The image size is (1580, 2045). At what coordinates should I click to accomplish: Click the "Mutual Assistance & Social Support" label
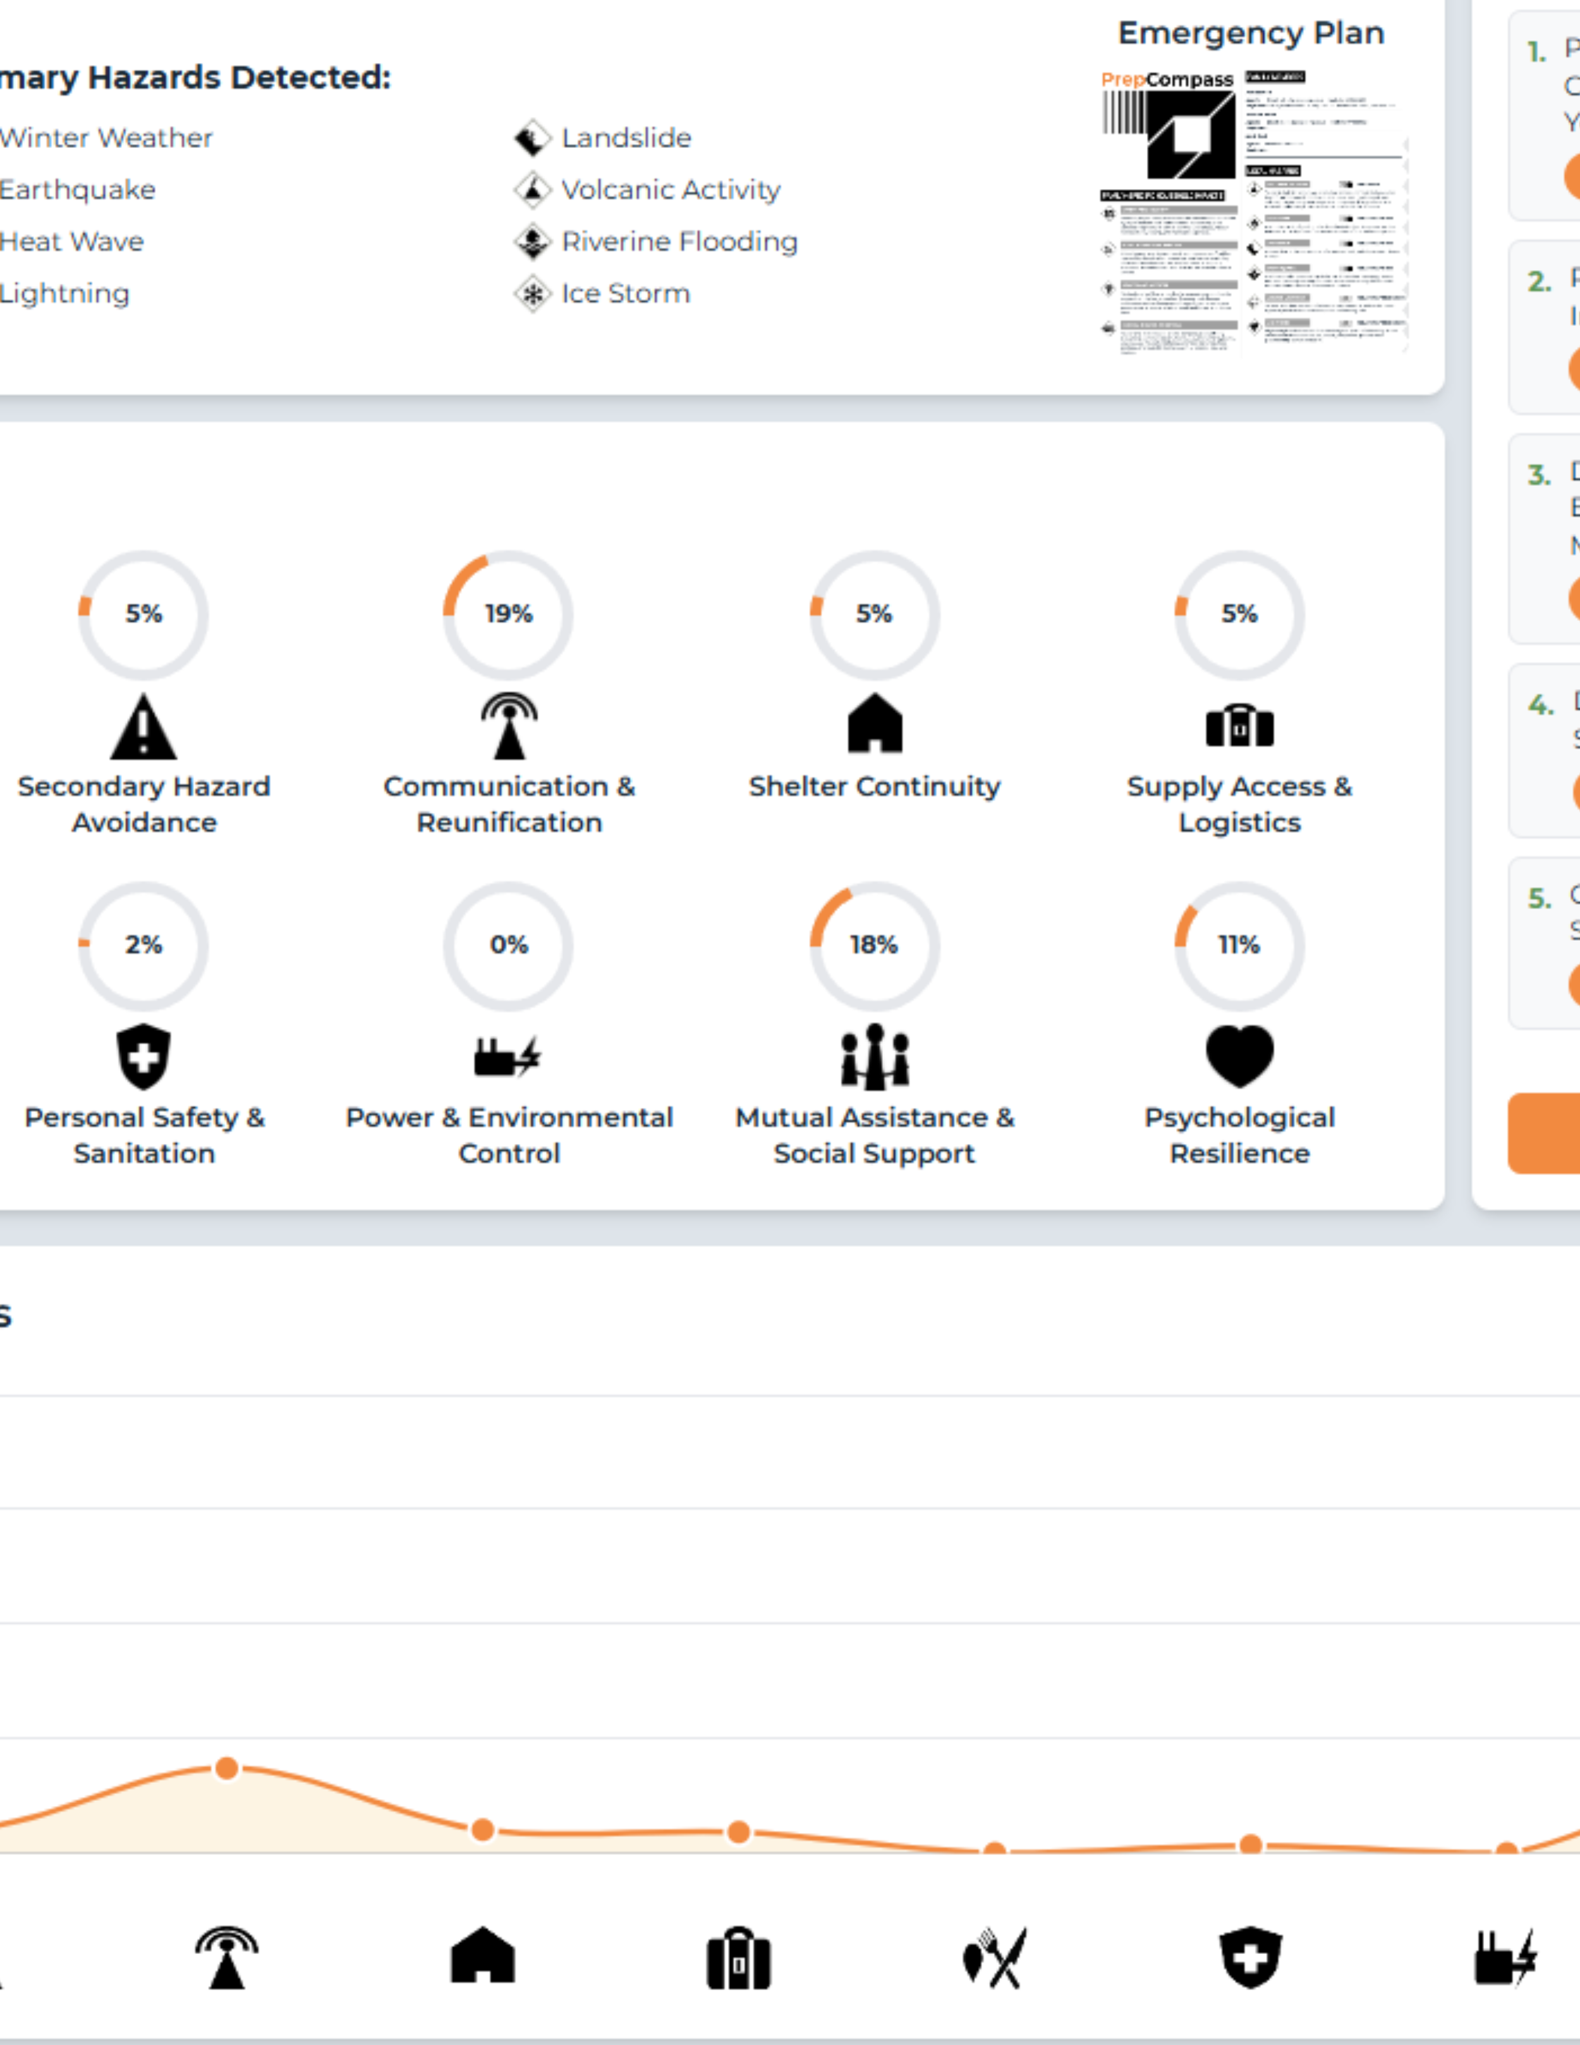(x=875, y=1136)
